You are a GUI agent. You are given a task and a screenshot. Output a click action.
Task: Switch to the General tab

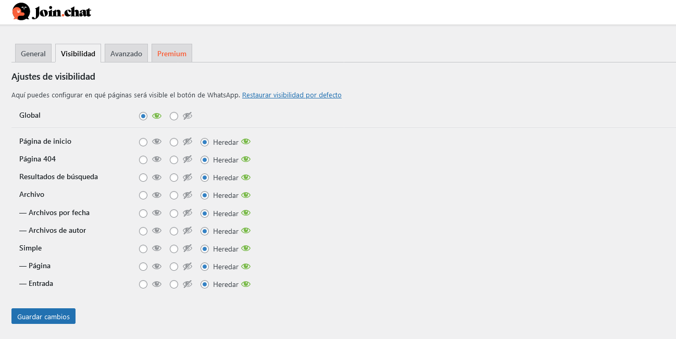point(33,54)
